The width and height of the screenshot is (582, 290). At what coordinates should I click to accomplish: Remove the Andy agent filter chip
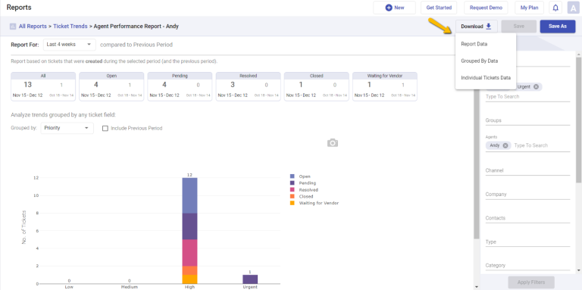[x=505, y=145]
